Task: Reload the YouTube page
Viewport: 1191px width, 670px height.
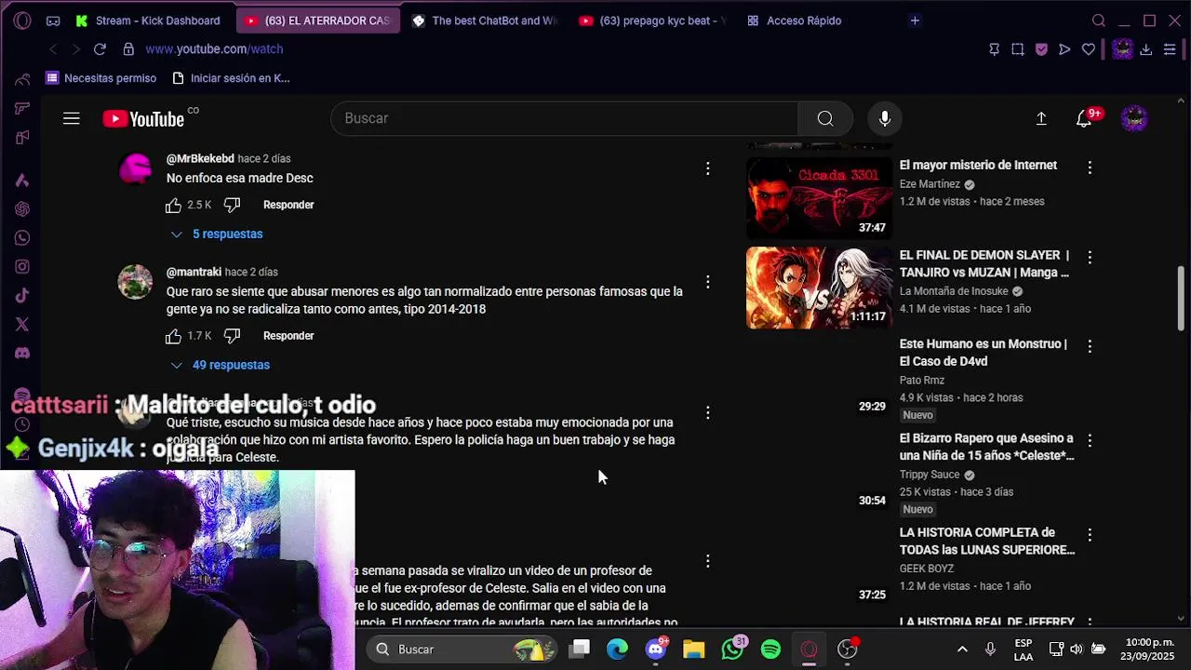Action: pos(100,49)
